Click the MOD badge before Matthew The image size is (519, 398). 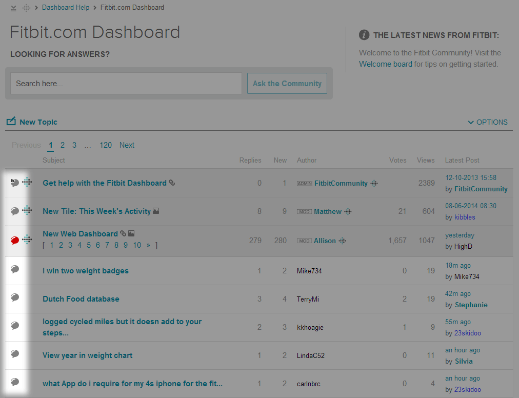(304, 212)
